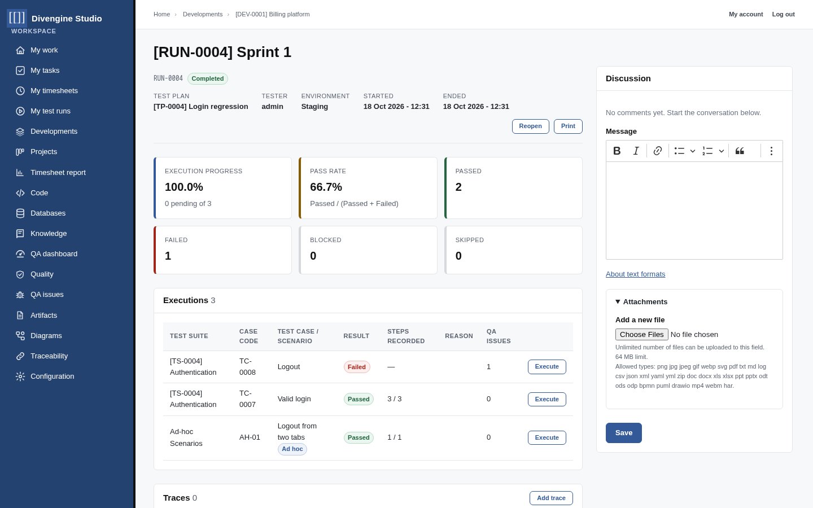Viewport: 813px width, 508px height.
Task: Open the My account link
Action: pyautogui.click(x=746, y=14)
